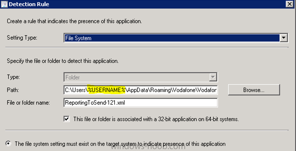The width and height of the screenshot is (296, 151).
Task: Click the 32-bit application on 64-bit systems label
Action: click(x=156, y=119)
